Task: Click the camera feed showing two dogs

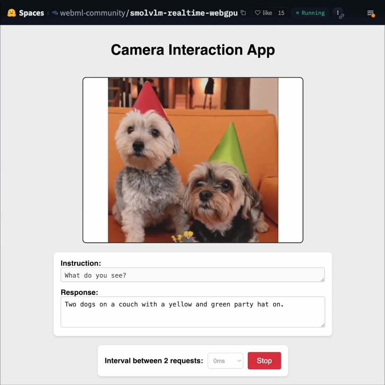Action: (x=193, y=160)
